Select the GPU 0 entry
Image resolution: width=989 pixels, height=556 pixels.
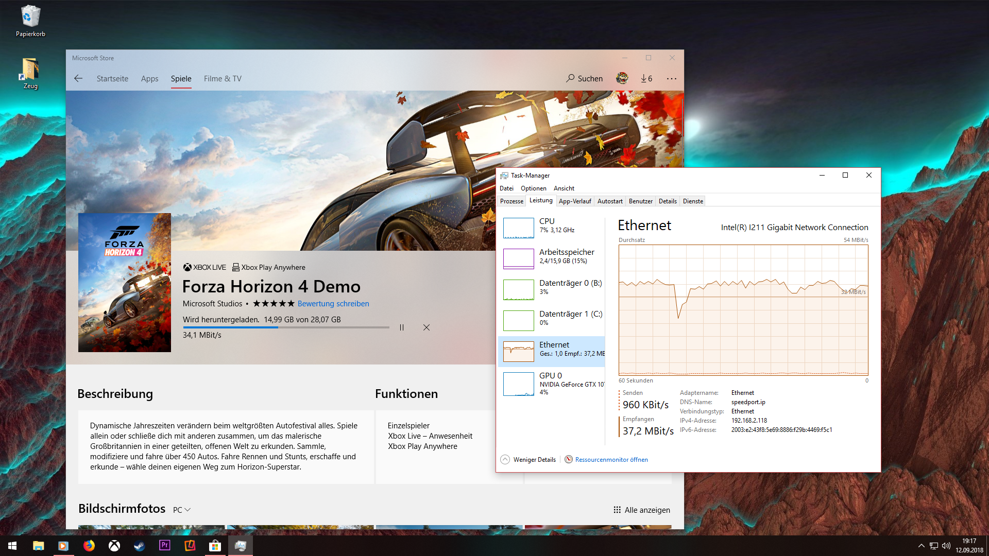[x=552, y=384]
